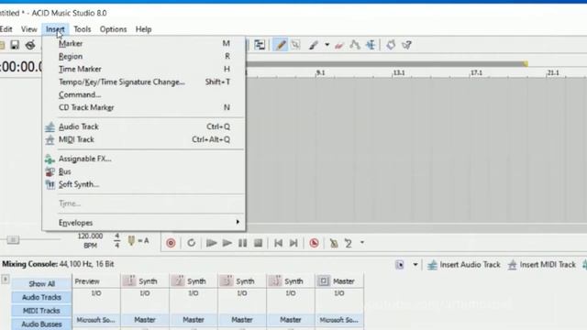
Task: Choose Assignable FX... menu entry
Action: tap(144, 159)
